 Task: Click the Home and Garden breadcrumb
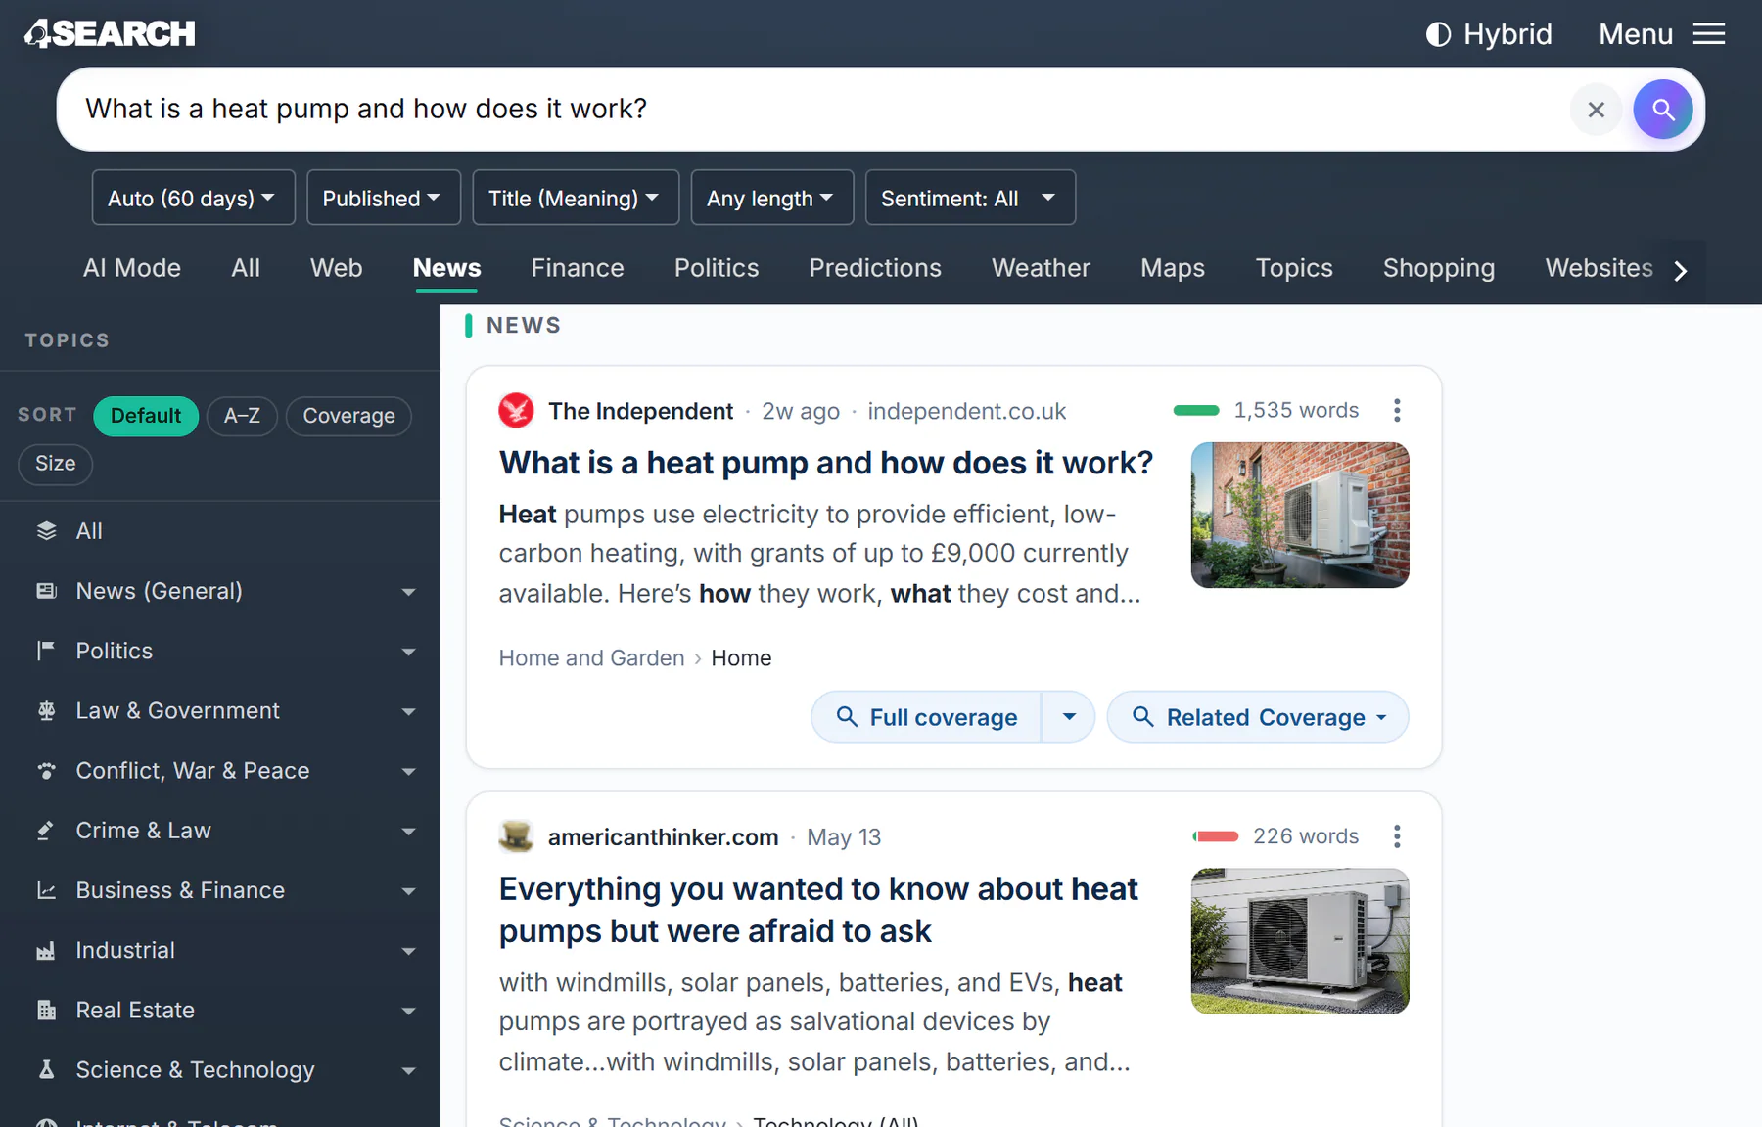[x=591, y=658]
